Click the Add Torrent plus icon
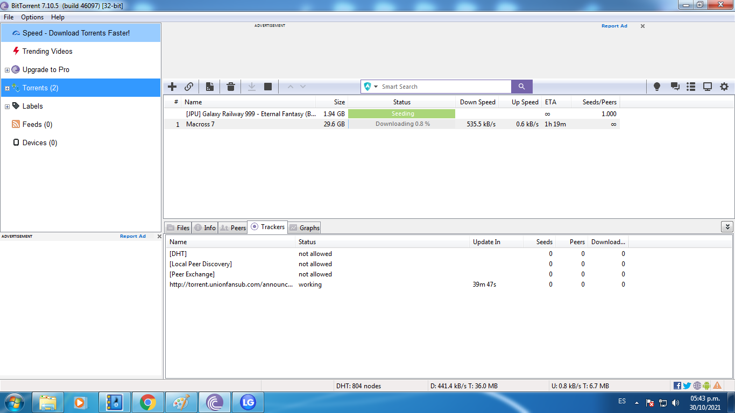The image size is (735, 413). pos(172,87)
